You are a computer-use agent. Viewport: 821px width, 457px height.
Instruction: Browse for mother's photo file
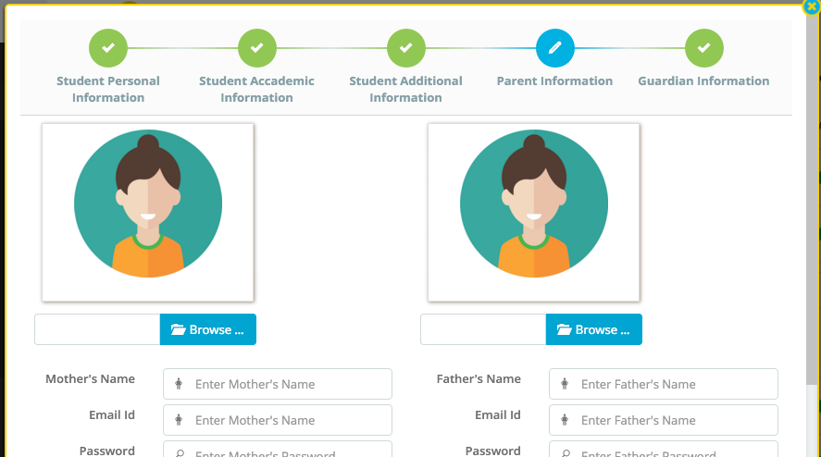point(208,329)
